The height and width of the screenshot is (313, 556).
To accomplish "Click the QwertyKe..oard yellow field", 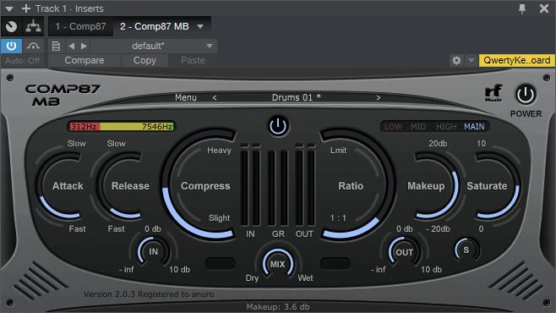I will click(516, 60).
